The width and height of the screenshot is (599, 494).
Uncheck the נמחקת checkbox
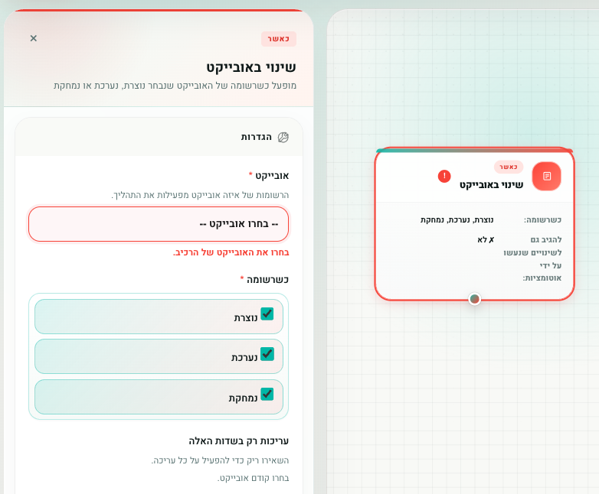267,394
